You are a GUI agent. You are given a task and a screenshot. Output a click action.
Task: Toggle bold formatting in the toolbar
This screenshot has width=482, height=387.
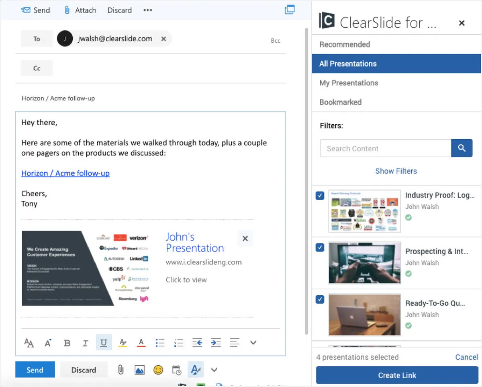67,343
